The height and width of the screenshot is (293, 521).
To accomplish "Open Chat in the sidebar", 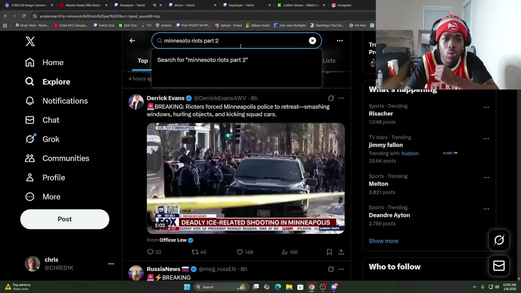I will click(x=42, y=120).
